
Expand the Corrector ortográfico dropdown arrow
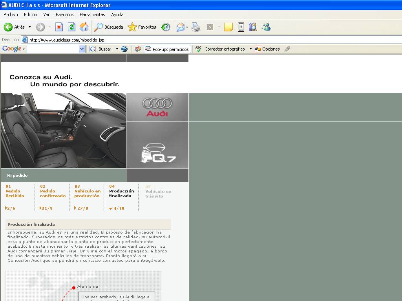click(x=250, y=49)
